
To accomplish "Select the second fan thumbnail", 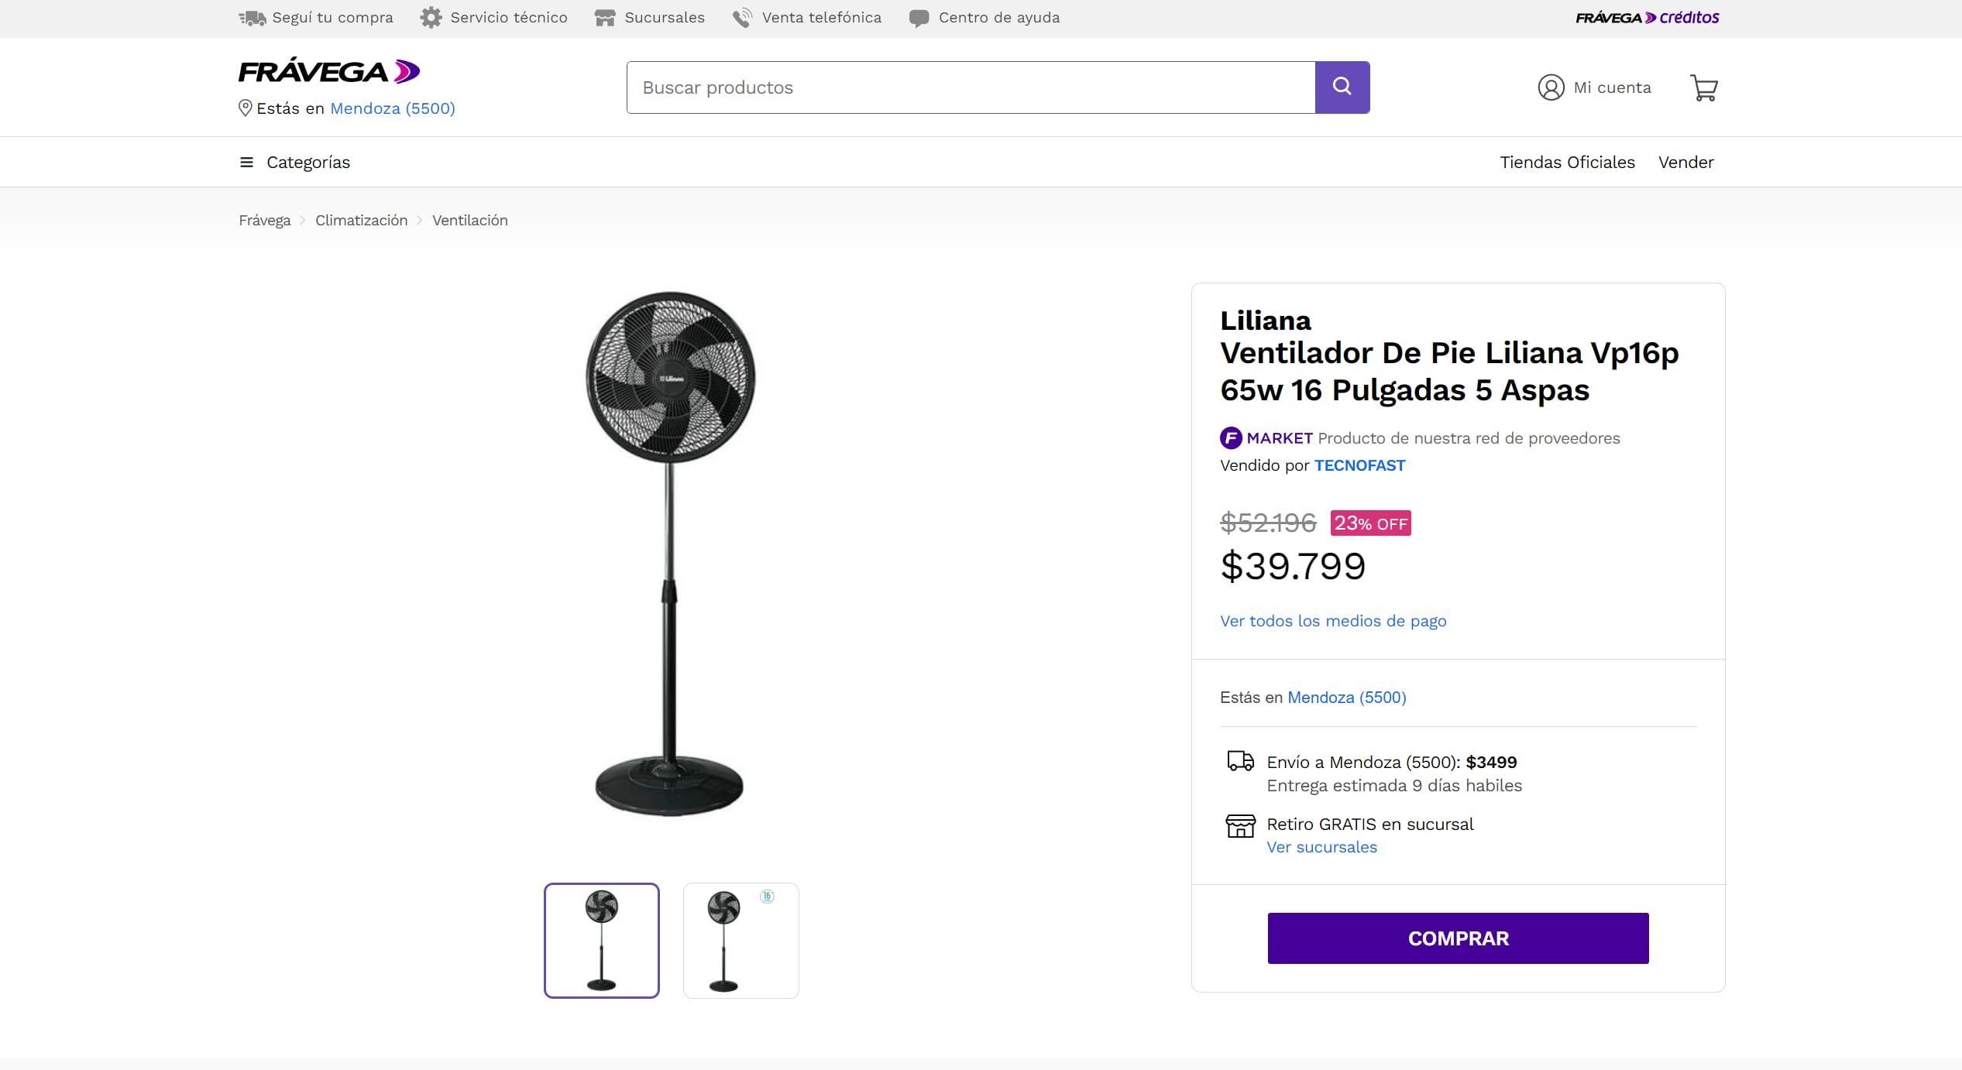I will click(x=740, y=939).
